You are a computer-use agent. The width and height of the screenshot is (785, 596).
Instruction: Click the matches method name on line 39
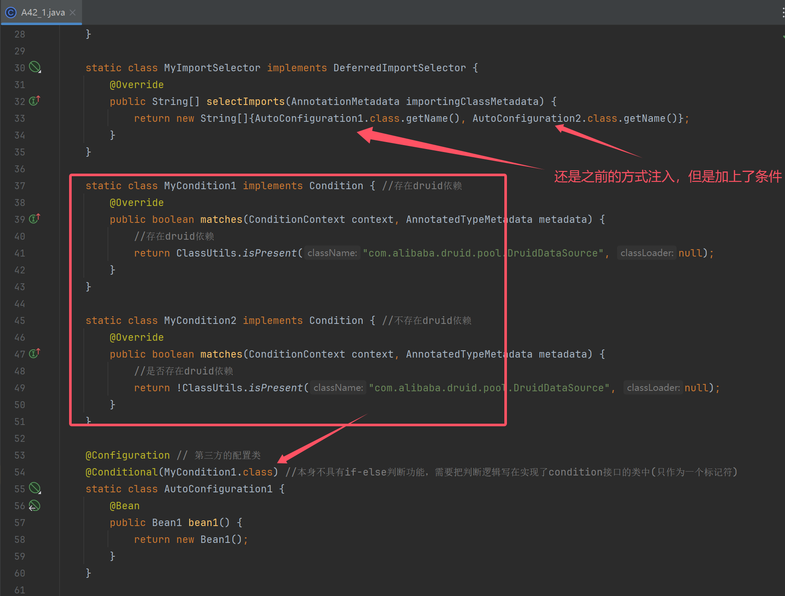click(221, 219)
